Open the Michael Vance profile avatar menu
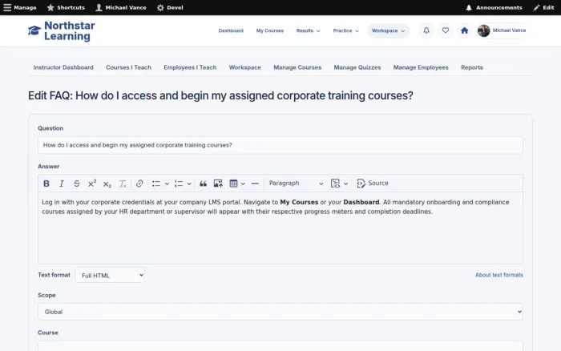Screen dimensions: 561x351 tap(502, 30)
